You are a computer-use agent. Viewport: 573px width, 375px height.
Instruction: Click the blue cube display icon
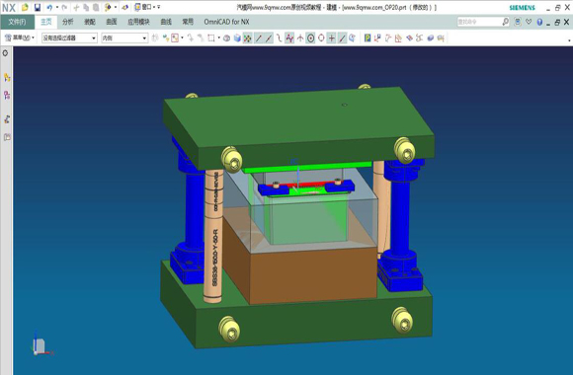[237, 37]
